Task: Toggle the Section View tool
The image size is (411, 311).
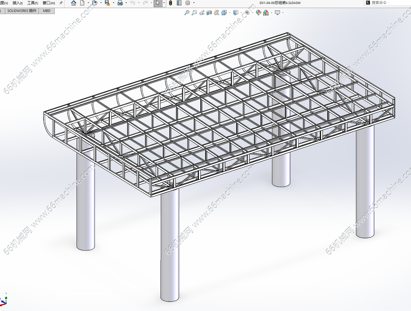Action: [209, 13]
